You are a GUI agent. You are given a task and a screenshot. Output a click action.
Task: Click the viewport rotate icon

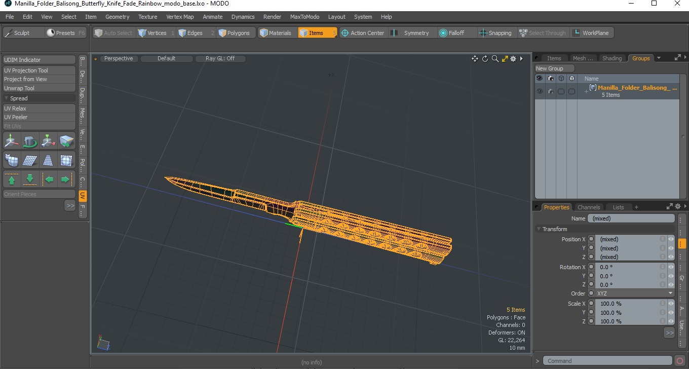click(x=485, y=59)
